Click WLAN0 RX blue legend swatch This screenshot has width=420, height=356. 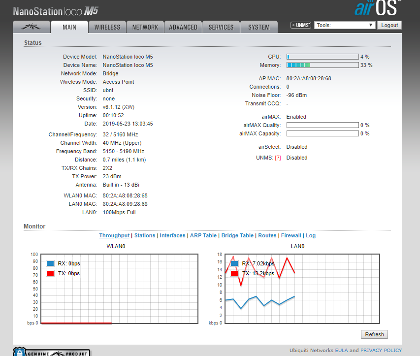[50, 263]
